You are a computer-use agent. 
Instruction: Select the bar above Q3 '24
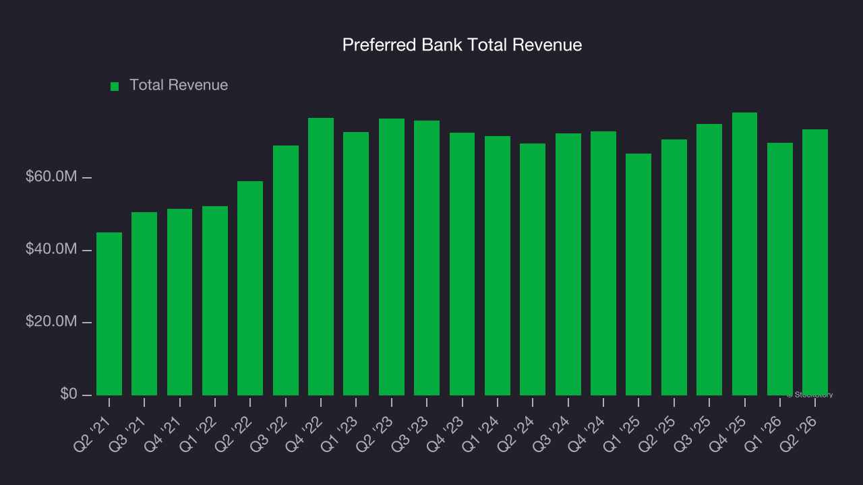click(568, 264)
